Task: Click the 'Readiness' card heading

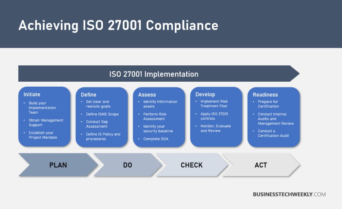Action: 265,95
